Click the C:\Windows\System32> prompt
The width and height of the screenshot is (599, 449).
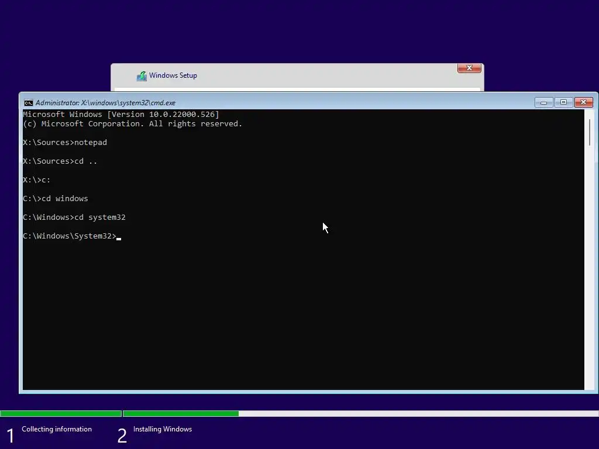[x=70, y=236]
